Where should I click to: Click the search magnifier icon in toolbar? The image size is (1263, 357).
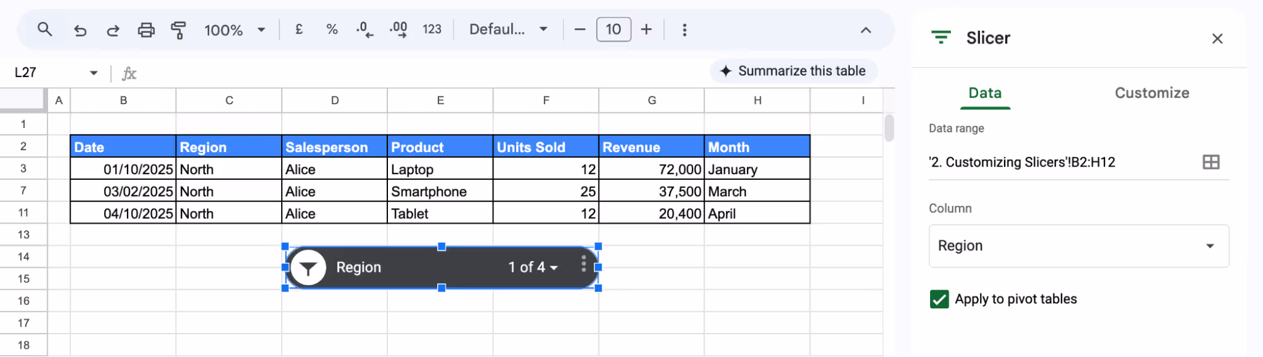pos(44,29)
